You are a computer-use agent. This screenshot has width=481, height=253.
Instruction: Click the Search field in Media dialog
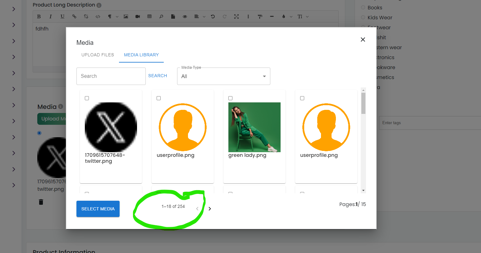point(111,76)
